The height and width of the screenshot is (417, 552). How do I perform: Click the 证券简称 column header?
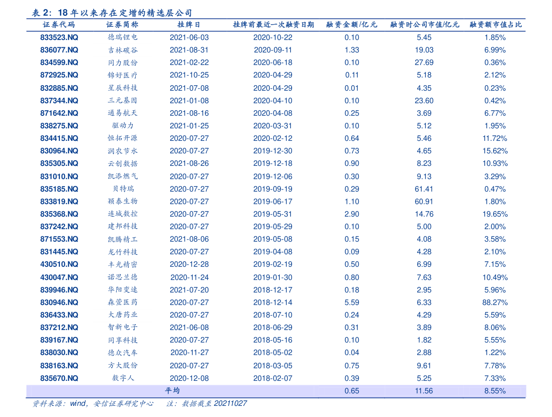[122, 25]
